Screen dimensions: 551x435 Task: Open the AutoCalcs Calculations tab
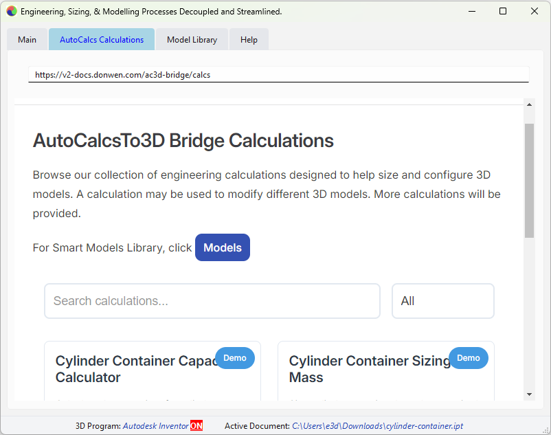pos(102,40)
